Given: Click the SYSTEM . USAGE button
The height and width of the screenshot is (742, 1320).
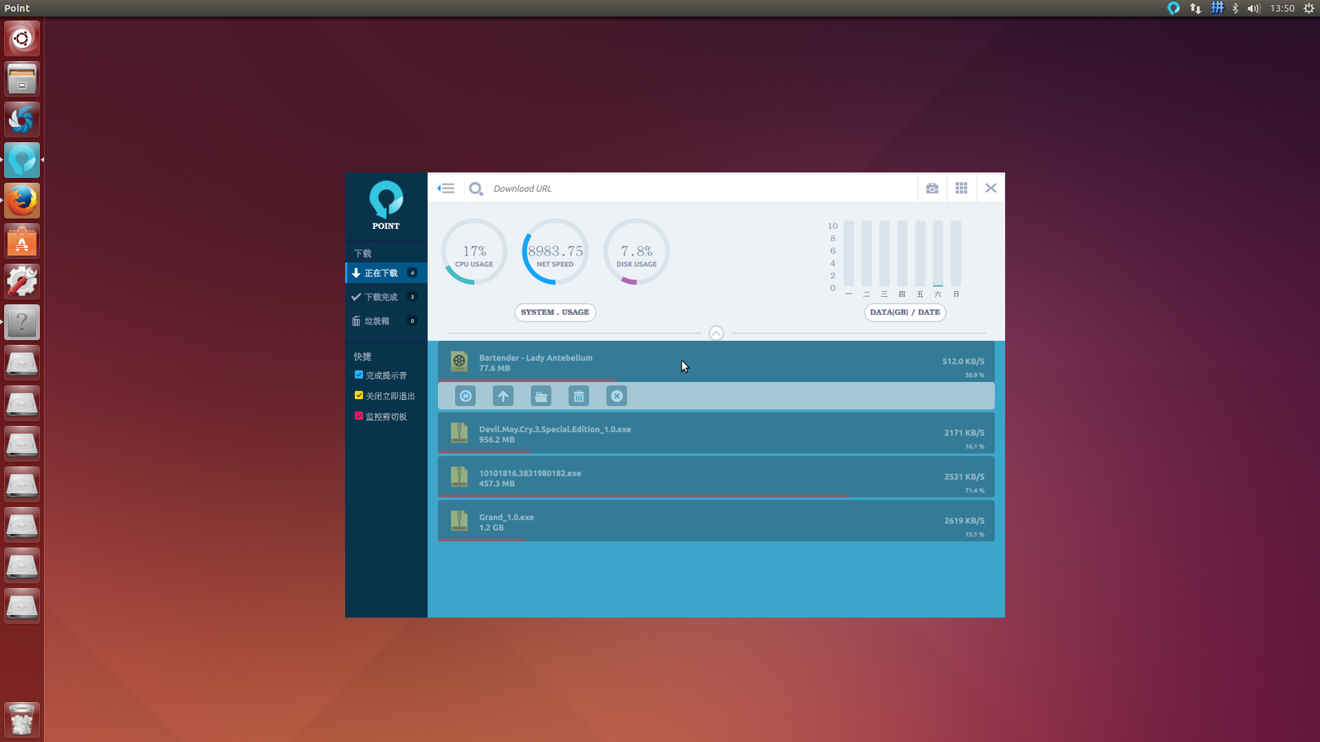Looking at the screenshot, I should tap(555, 313).
